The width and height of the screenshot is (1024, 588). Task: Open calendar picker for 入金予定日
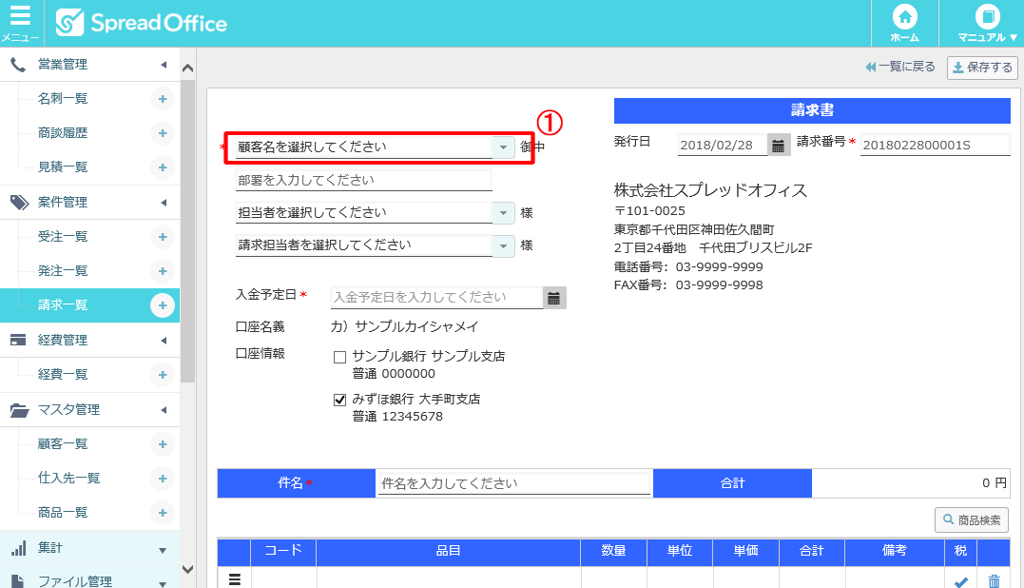point(553,298)
